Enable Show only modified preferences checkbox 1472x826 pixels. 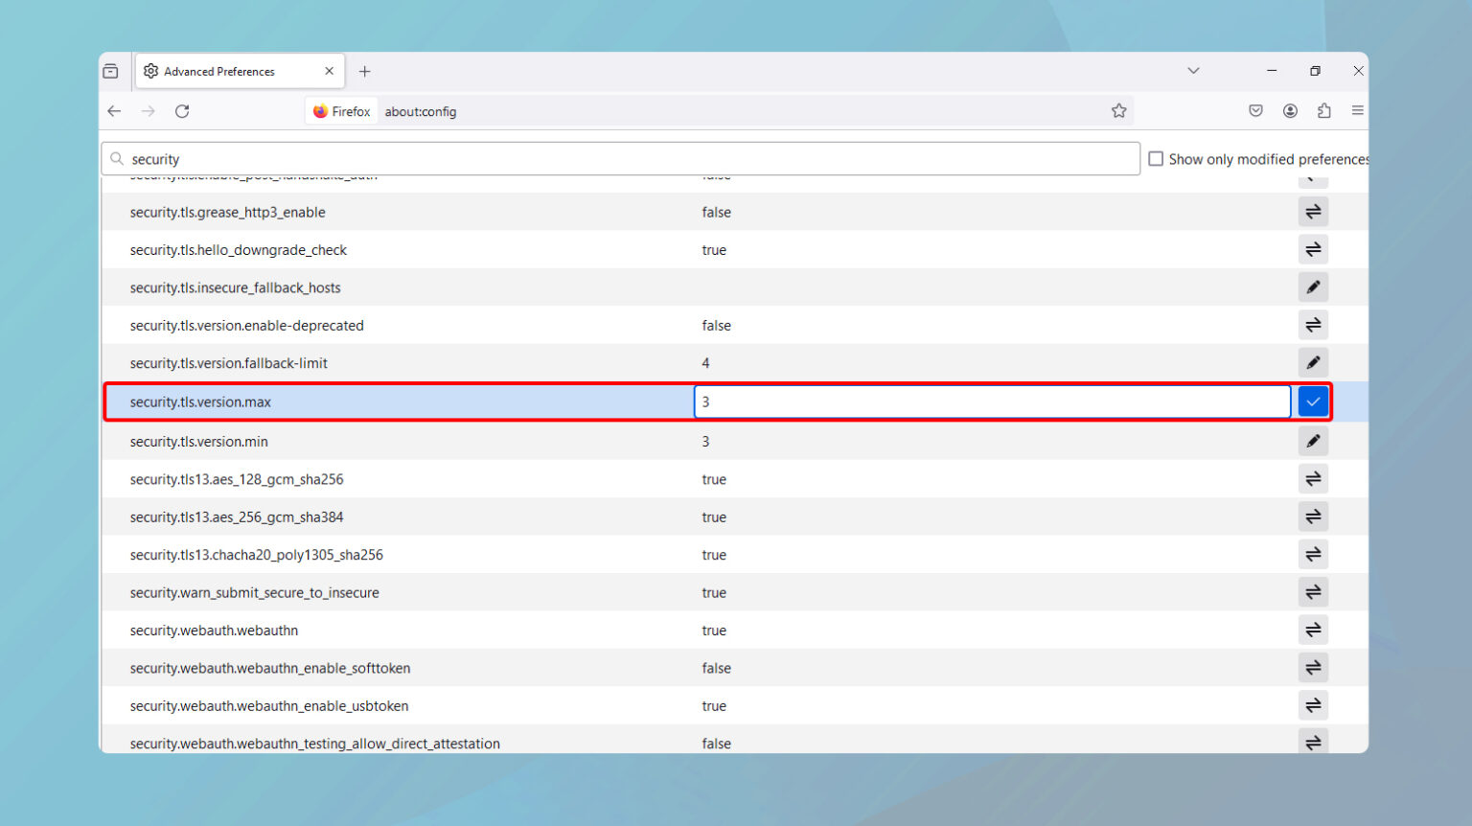[1156, 159]
